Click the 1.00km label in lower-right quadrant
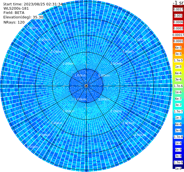This screenshot has height=172, width=184. click(x=104, y=99)
